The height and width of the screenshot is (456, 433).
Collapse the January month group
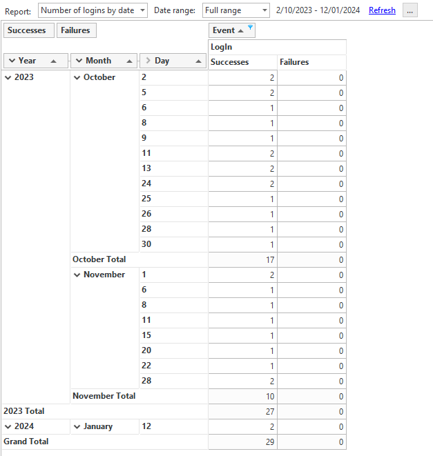[77, 426]
